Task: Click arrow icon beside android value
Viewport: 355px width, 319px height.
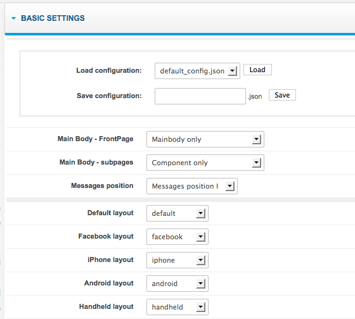Action: click(200, 284)
